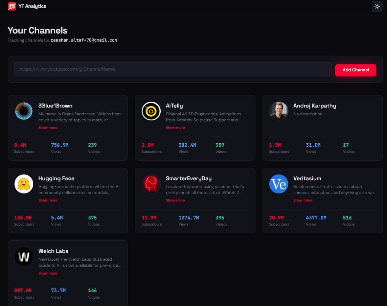Screen dimensions: 387x306
Task: Click 3Blue1Brown's 756.9M views value
Action: (x=60, y=145)
